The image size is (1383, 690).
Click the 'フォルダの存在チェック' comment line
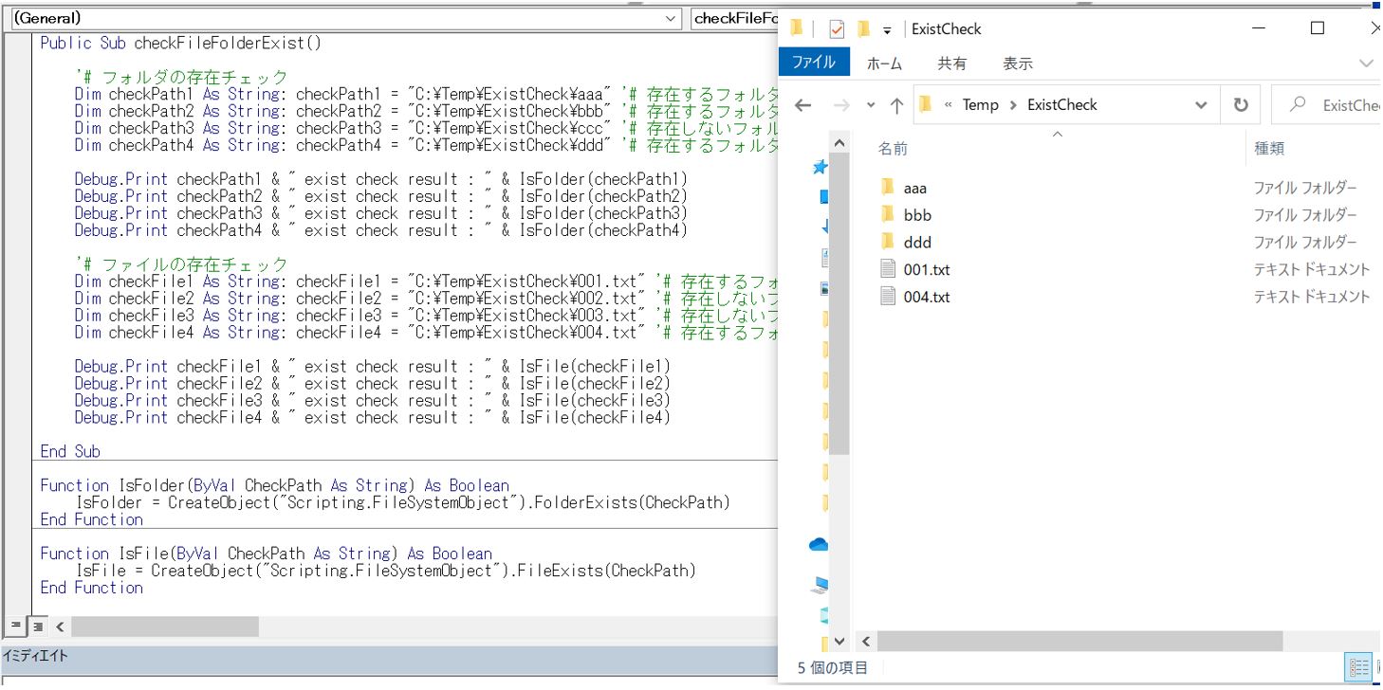pos(181,77)
